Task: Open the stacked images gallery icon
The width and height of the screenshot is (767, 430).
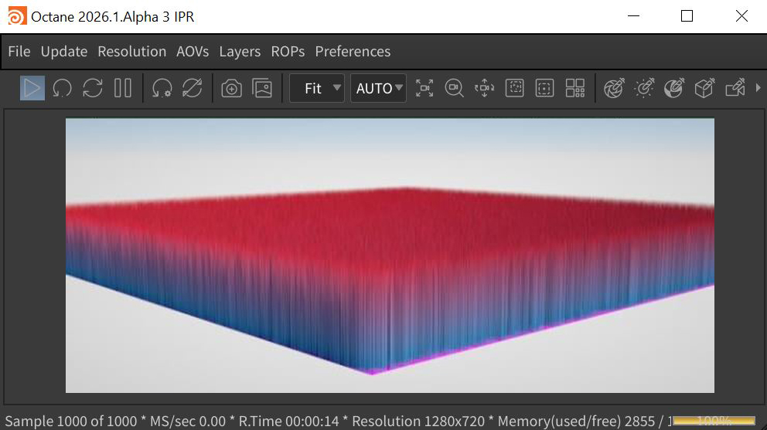Action: click(263, 88)
